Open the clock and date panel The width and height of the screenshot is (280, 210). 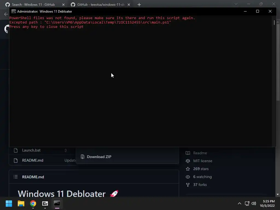pos(267,203)
